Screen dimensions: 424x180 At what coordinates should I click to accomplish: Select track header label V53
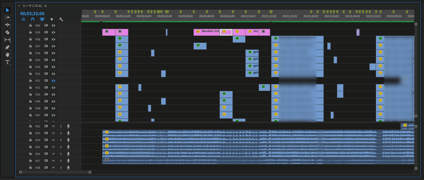pyautogui.click(x=37, y=74)
